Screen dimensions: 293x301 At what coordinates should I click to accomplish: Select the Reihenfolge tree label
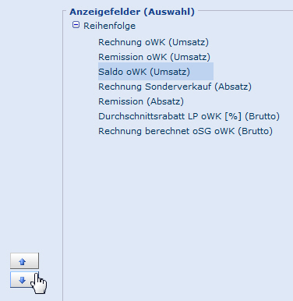(109, 26)
